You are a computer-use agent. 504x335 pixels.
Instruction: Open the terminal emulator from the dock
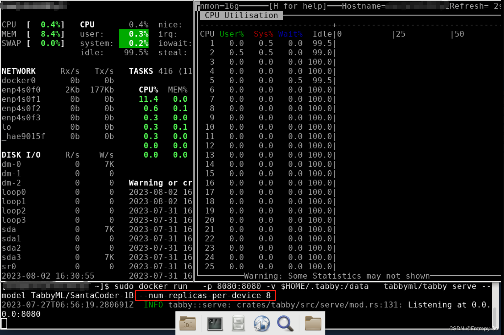coord(215,324)
